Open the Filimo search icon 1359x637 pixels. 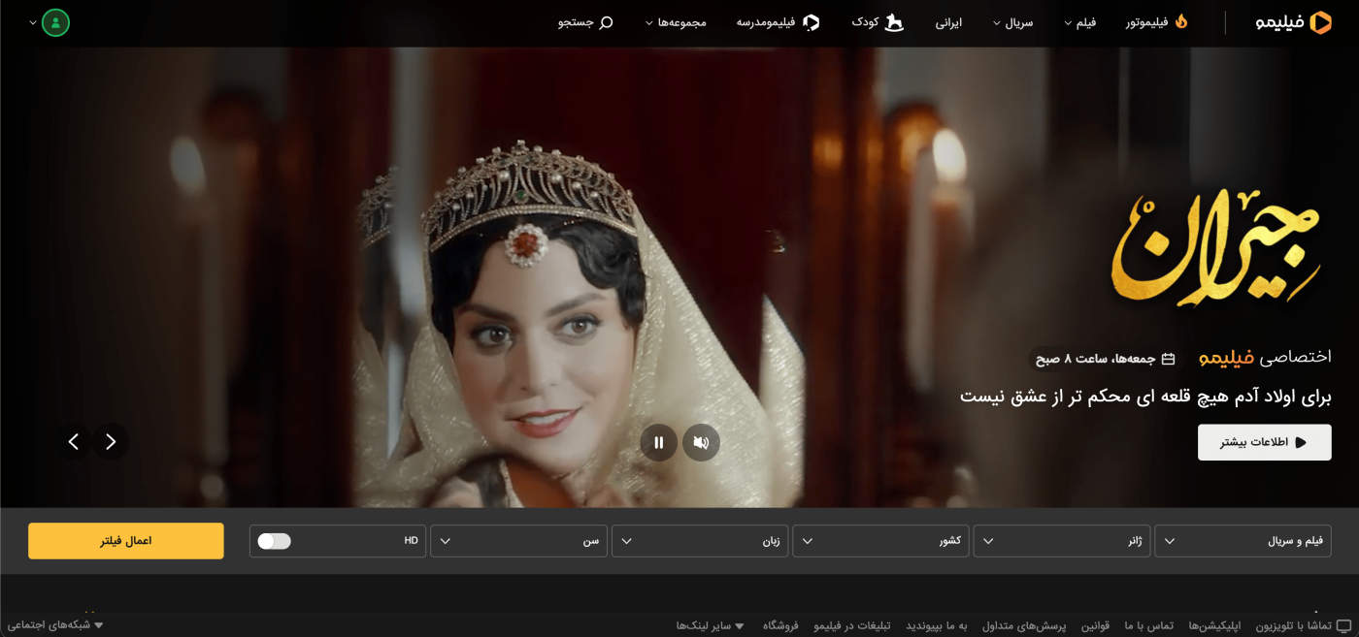point(607,21)
